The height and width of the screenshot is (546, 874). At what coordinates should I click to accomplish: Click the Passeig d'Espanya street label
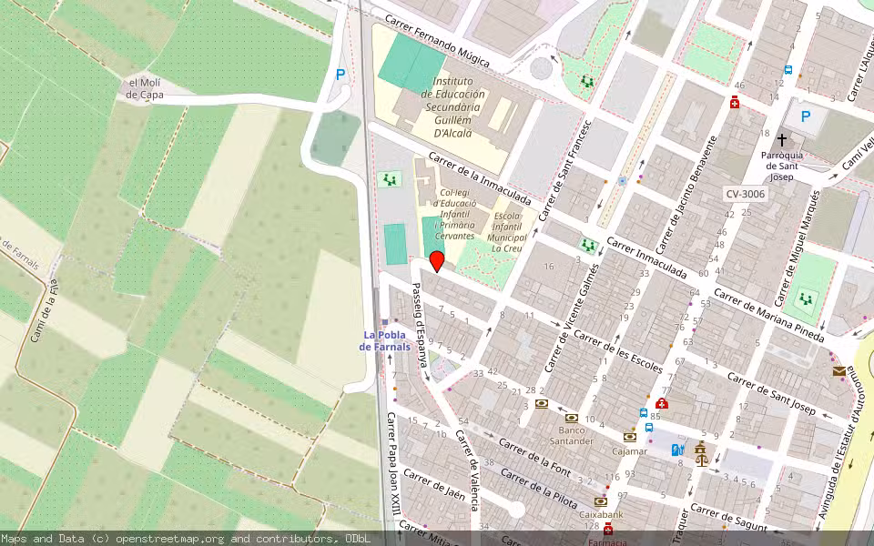point(419,324)
